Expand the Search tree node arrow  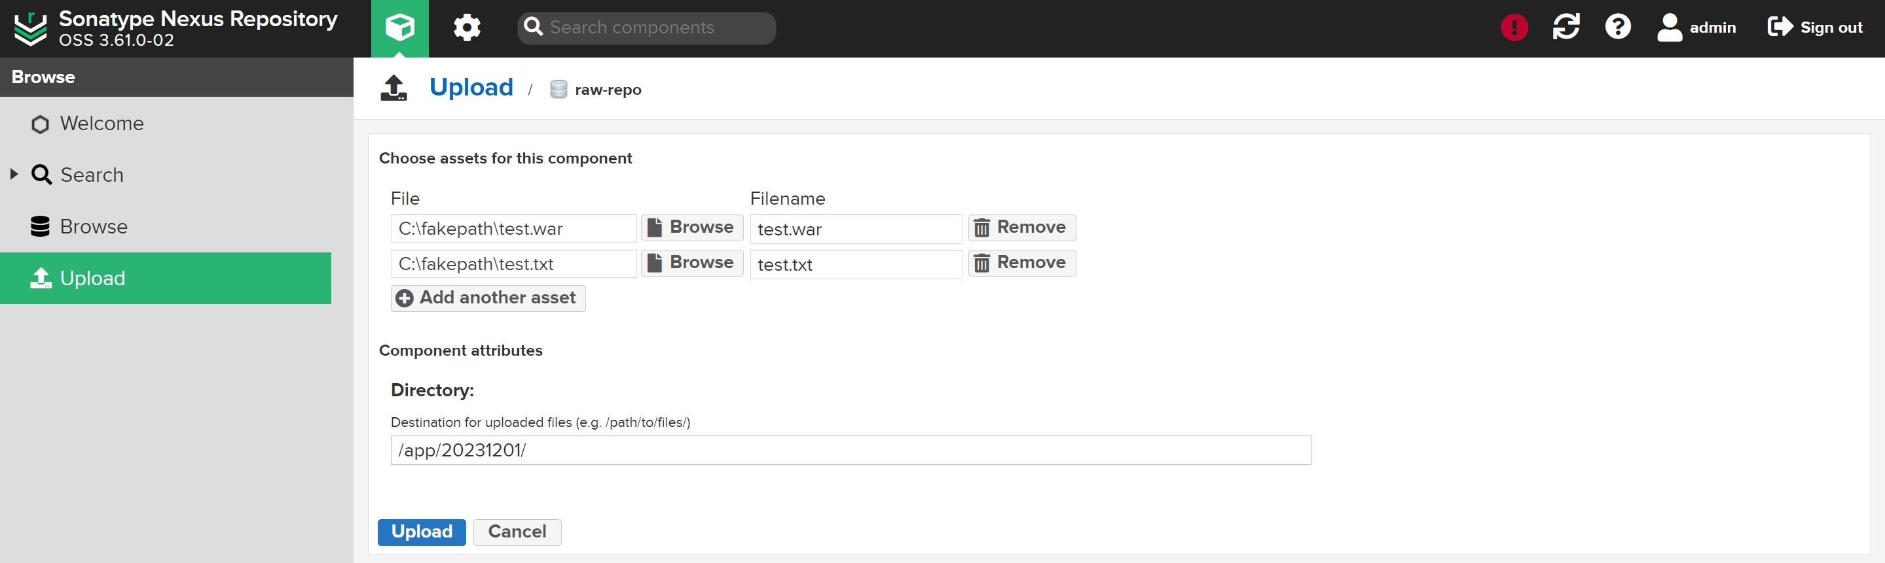(x=14, y=174)
